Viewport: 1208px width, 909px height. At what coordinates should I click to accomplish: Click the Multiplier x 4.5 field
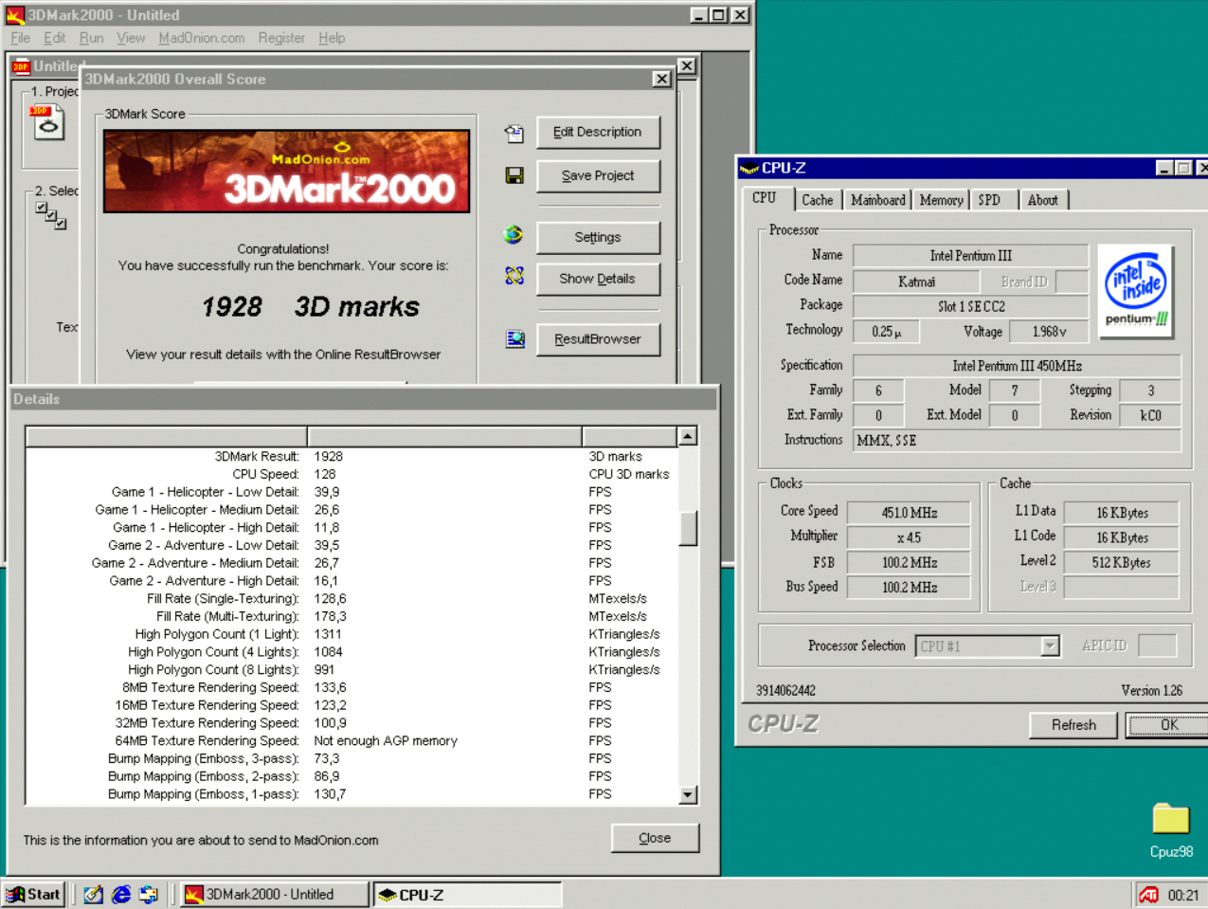tap(909, 537)
